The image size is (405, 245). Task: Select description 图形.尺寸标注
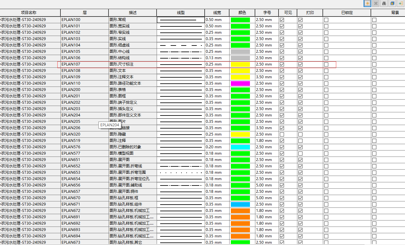tap(132, 64)
